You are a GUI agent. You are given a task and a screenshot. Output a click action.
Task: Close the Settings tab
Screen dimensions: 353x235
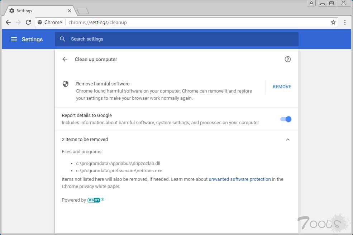69,11
